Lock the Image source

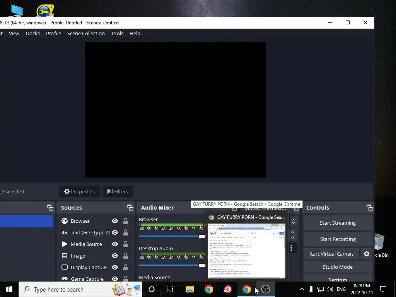point(126,256)
